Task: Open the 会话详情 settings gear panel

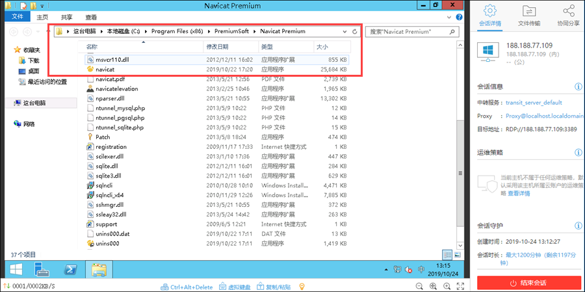Action: [489, 16]
